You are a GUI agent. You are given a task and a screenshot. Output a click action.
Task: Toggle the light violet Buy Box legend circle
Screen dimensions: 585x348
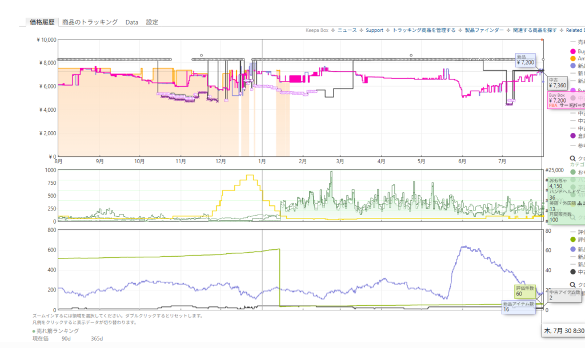pos(572,91)
